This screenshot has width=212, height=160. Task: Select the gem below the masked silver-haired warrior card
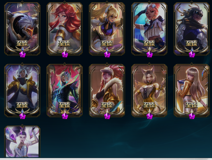[23, 54]
